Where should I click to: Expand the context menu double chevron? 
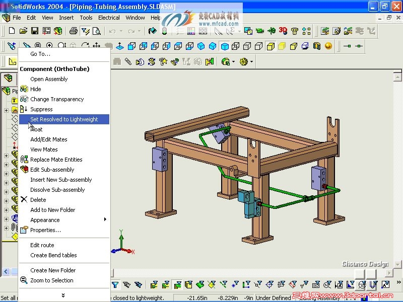coord(63,295)
